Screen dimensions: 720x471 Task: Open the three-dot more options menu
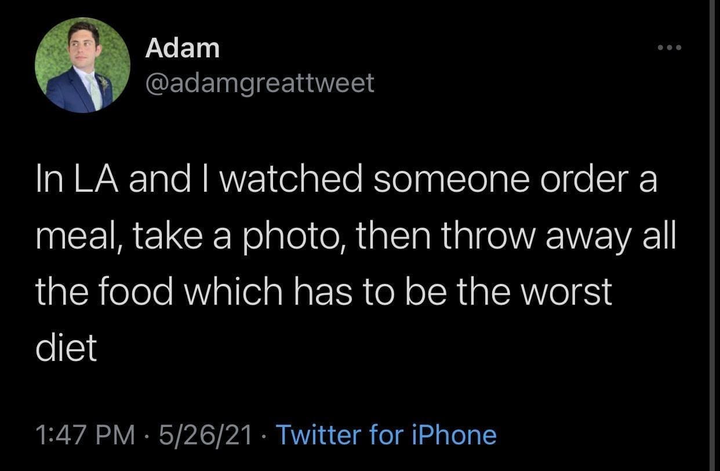tap(671, 46)
